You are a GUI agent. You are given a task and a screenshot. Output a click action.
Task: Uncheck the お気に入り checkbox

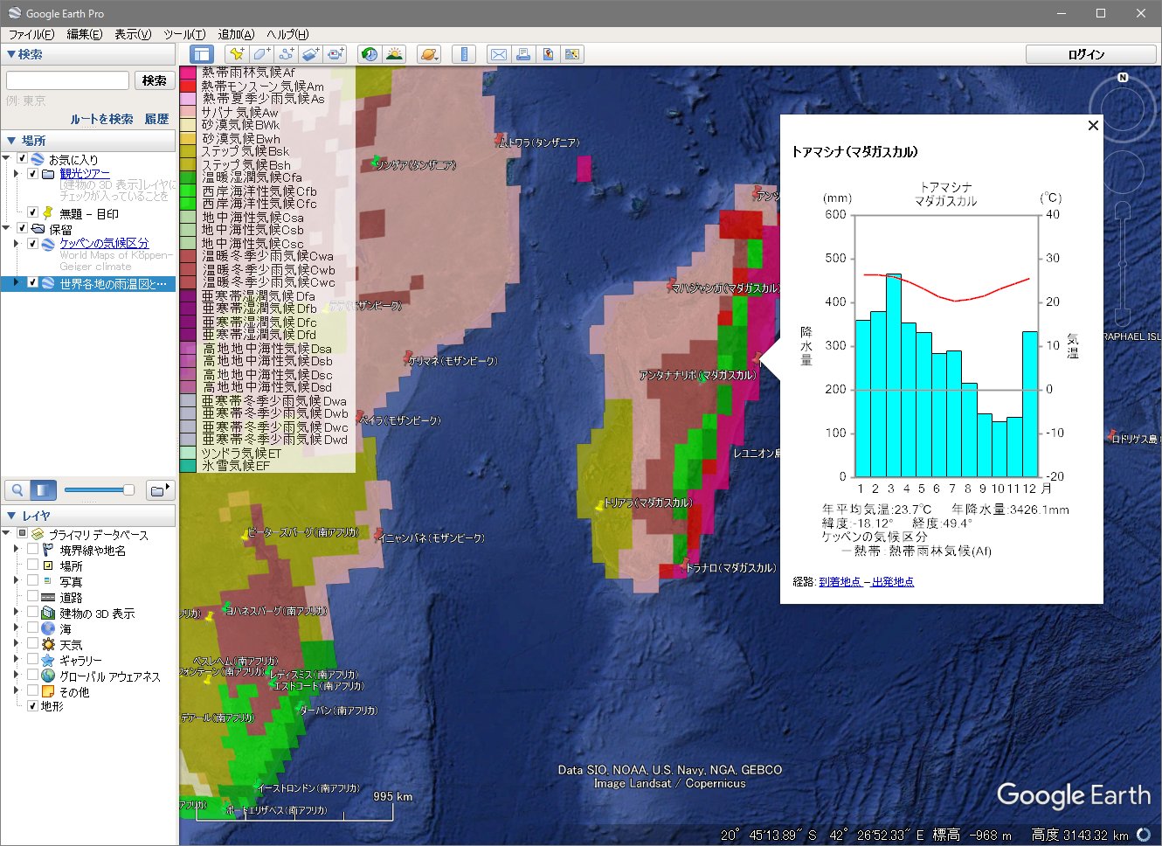point(23,159)
